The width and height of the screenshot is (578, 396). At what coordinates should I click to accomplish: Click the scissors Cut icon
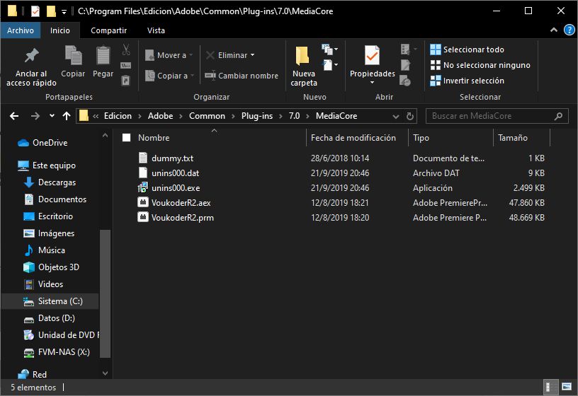tap(125, 50)
